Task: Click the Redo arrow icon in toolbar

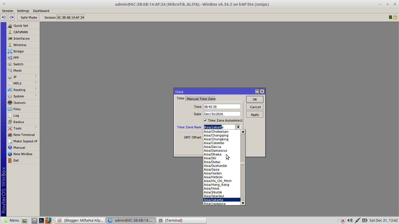Action: coord(11,17)
